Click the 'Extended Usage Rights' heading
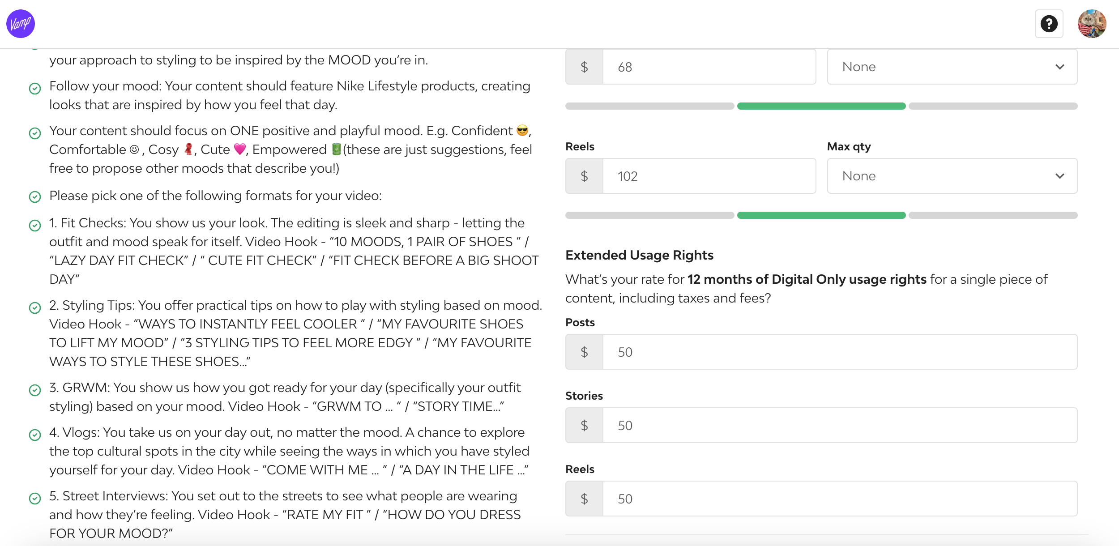 tap(639, 255)
